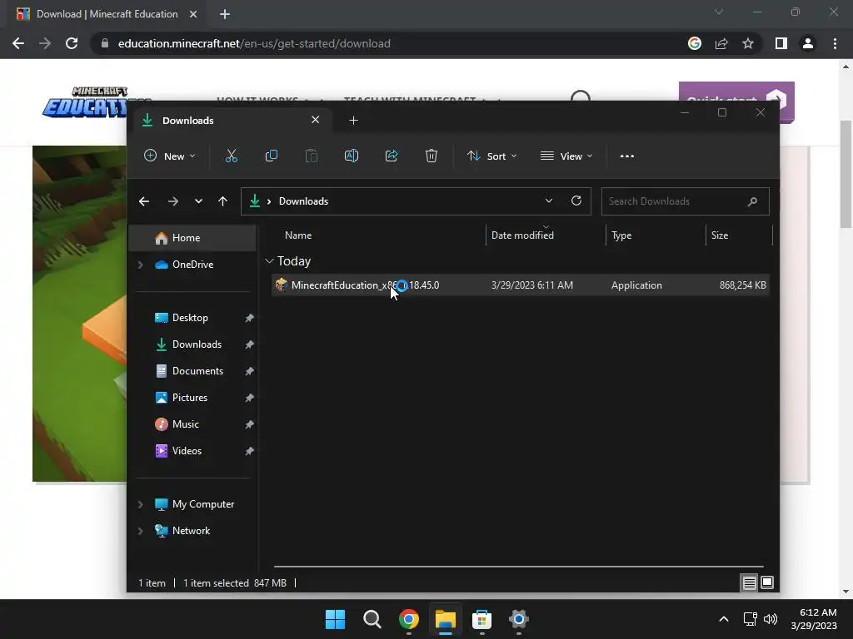Switch to large thumbnails view icon
This screenshot has width=853, height=639.
point(767,583)
